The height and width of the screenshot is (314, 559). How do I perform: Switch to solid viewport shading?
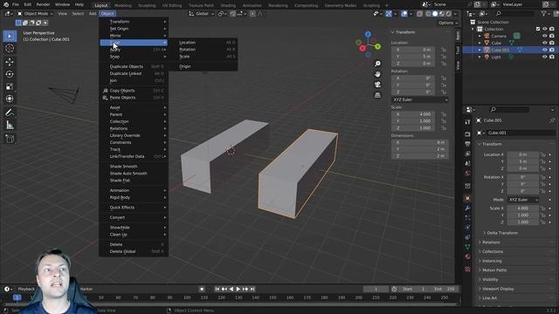(435, 14)
